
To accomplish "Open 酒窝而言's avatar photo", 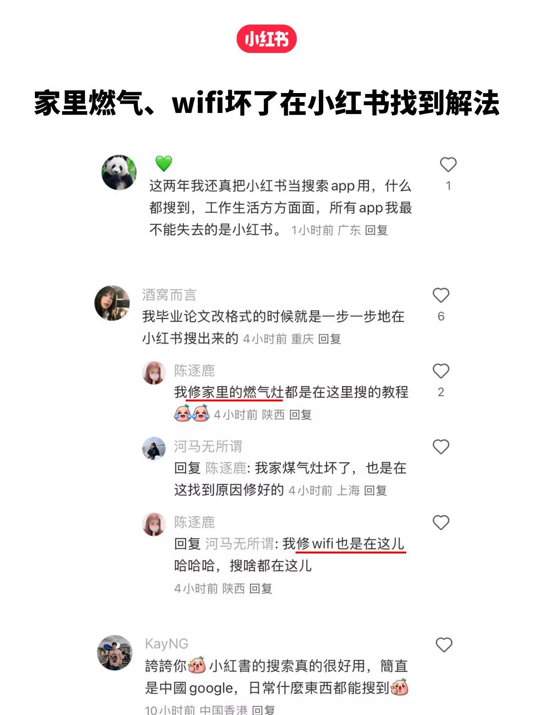I will tap(112, 303).
